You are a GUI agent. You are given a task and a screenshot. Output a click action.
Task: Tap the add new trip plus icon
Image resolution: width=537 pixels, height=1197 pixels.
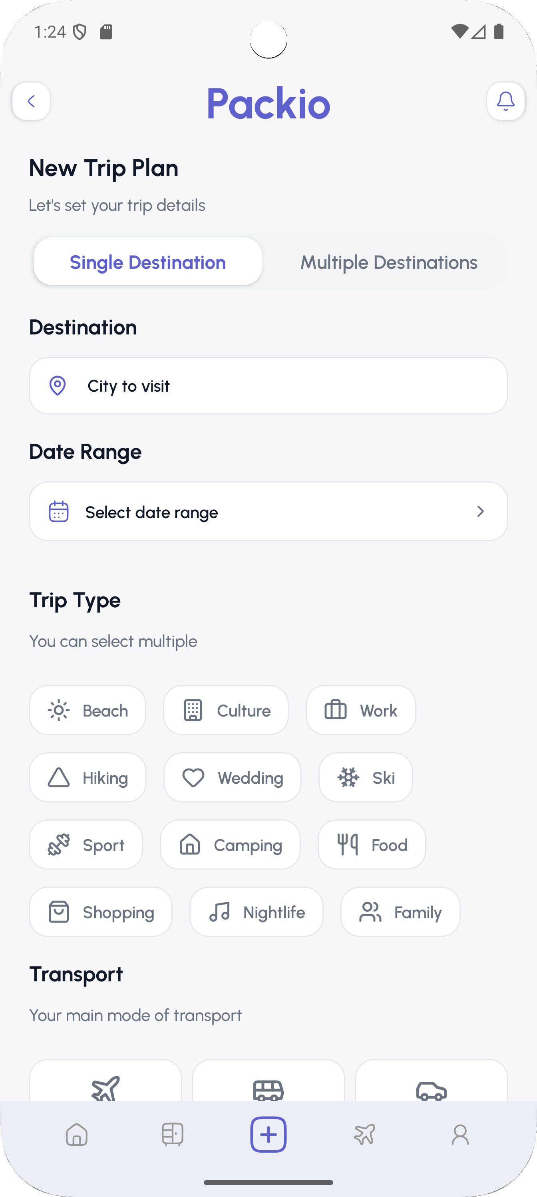click(268, 1135)
